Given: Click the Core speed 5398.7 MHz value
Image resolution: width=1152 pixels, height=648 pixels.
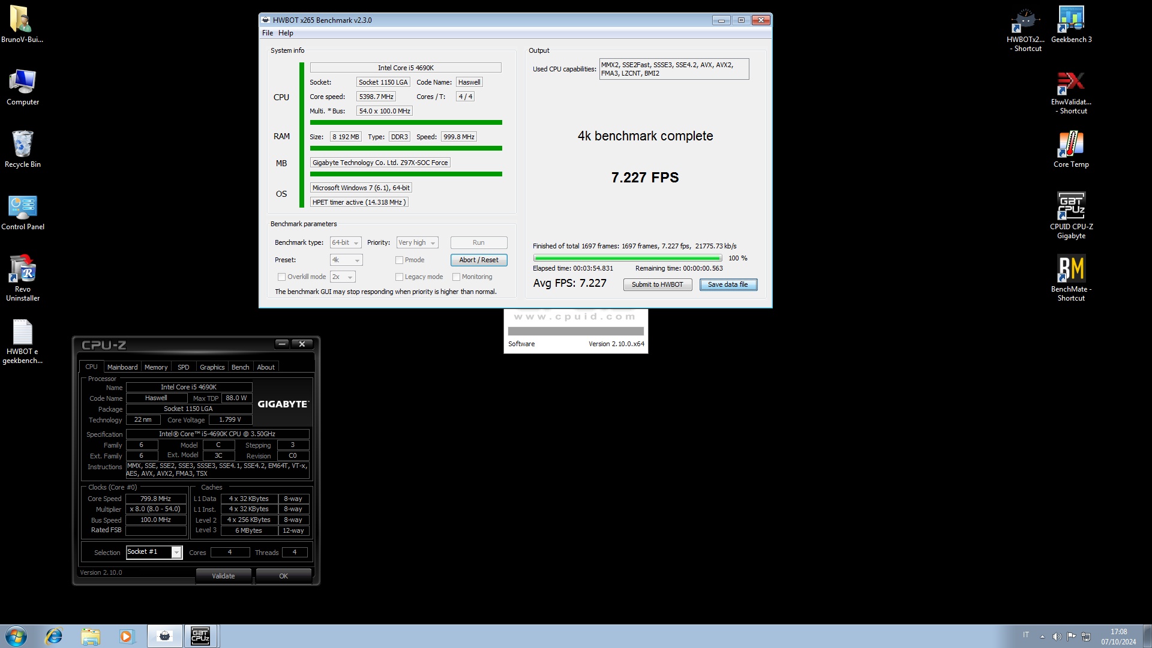Looking at the screenshot, I should (x=376, y=97).
